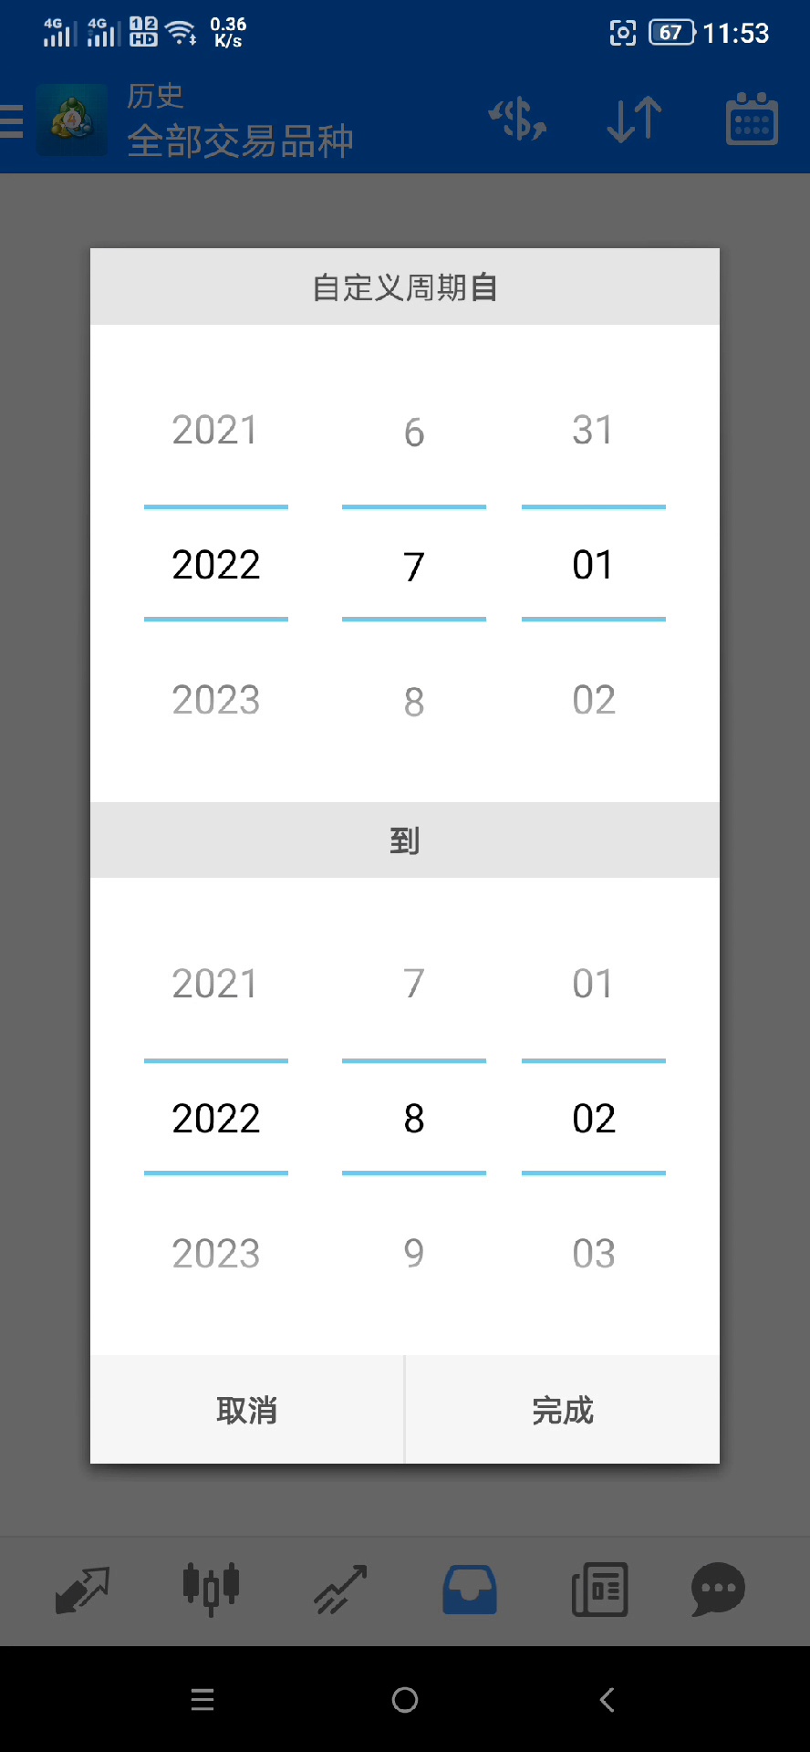
Task: Choose month 9 in end date picker
Action: 414,1254
